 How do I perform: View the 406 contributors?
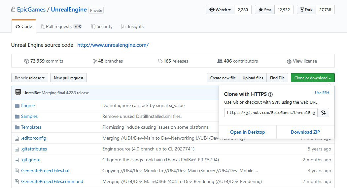pyautogui.click(x=237, y=61)
